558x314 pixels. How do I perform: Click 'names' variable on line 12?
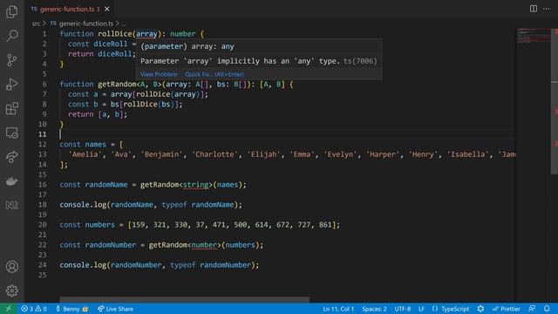tap(95, 144)
